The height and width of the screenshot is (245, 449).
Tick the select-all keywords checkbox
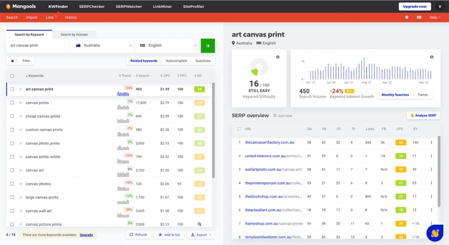12,76
